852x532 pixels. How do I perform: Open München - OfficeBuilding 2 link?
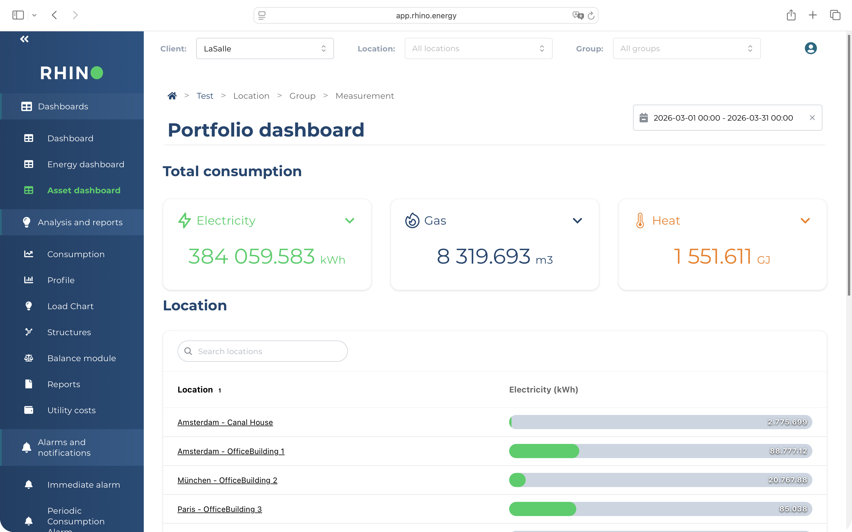click(227, 480)
